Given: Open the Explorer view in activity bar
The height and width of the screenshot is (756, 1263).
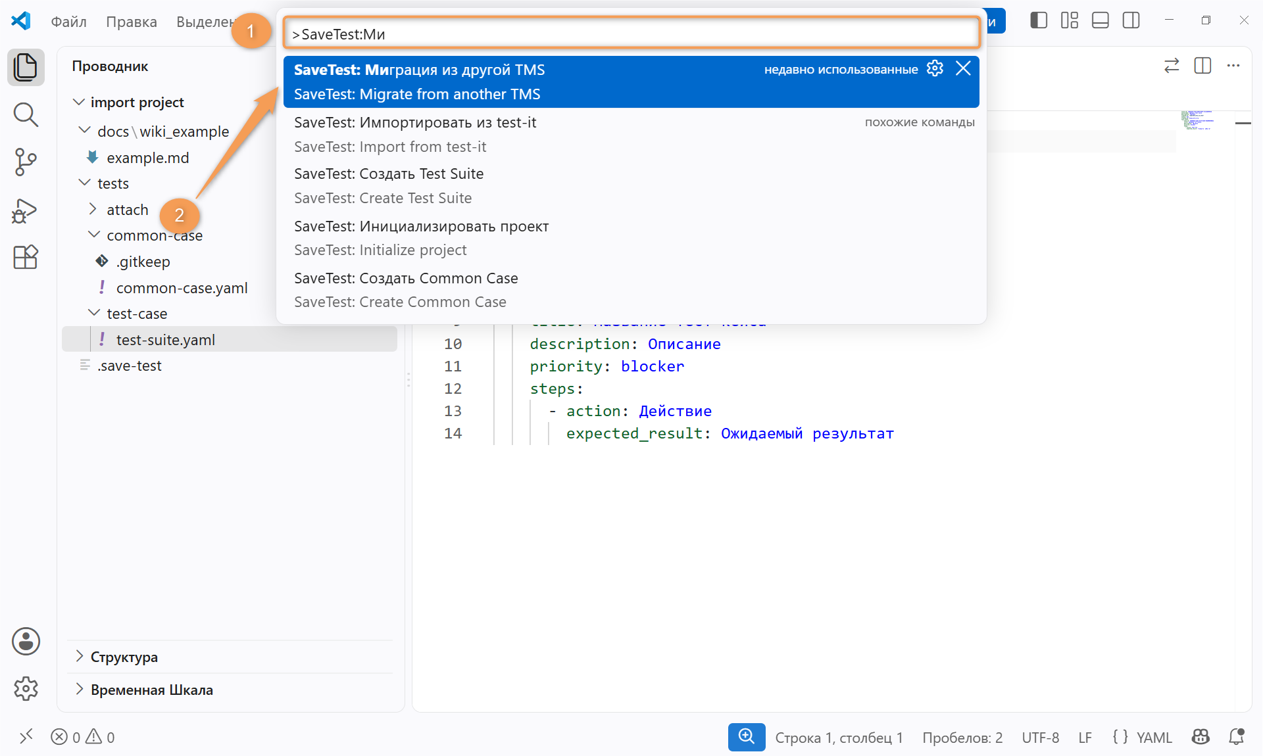Looking at the screenshot, I should tap(26, 67).
